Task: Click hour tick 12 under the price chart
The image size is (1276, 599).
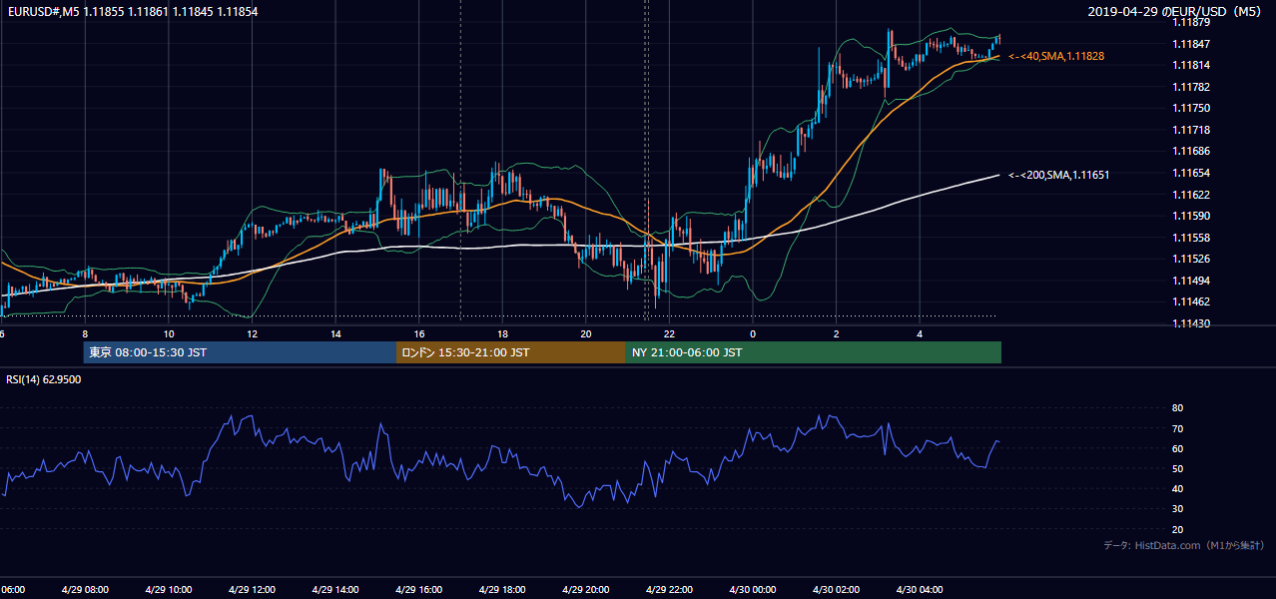Action: [x=253, y=333]
